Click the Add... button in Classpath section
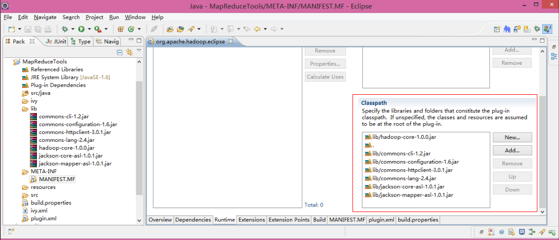Viewport: 559px width, 240px height. tap(512, 150)
